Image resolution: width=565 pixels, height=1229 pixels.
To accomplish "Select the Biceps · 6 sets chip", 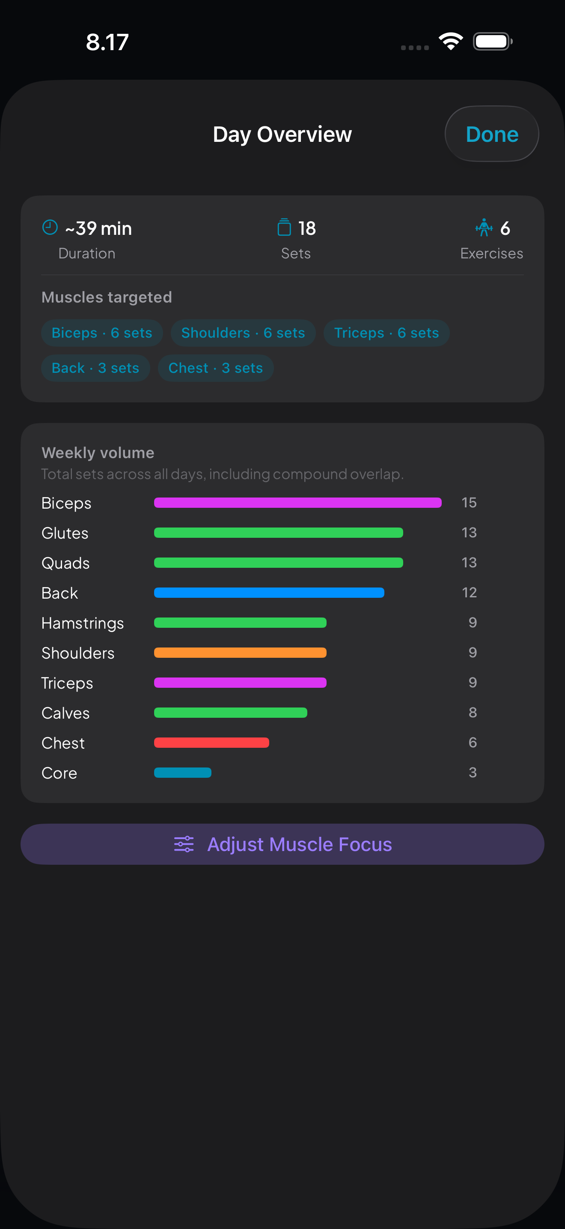I will click(x=101, y=333).
